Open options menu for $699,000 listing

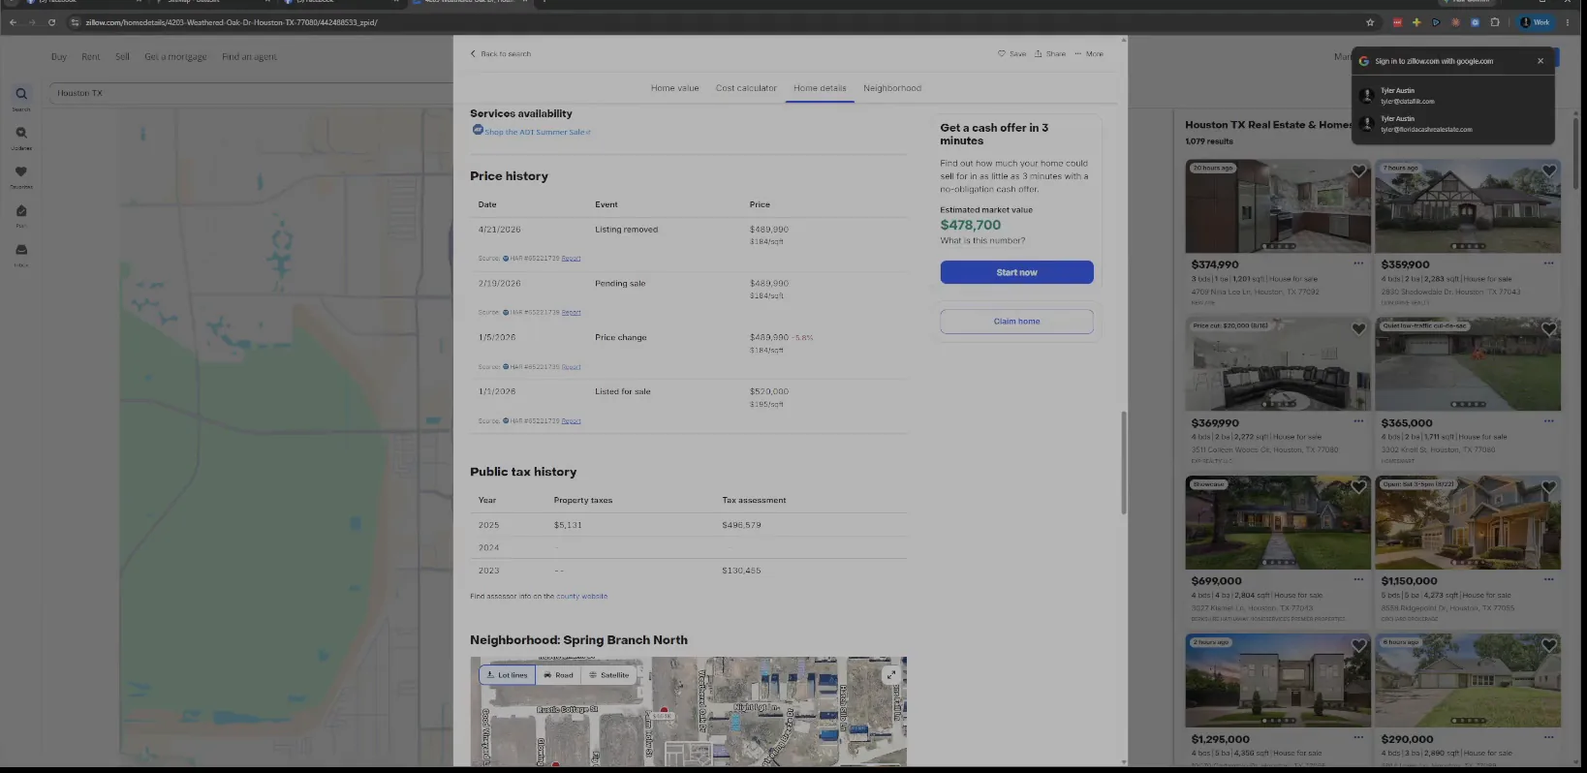point(1358,579)
